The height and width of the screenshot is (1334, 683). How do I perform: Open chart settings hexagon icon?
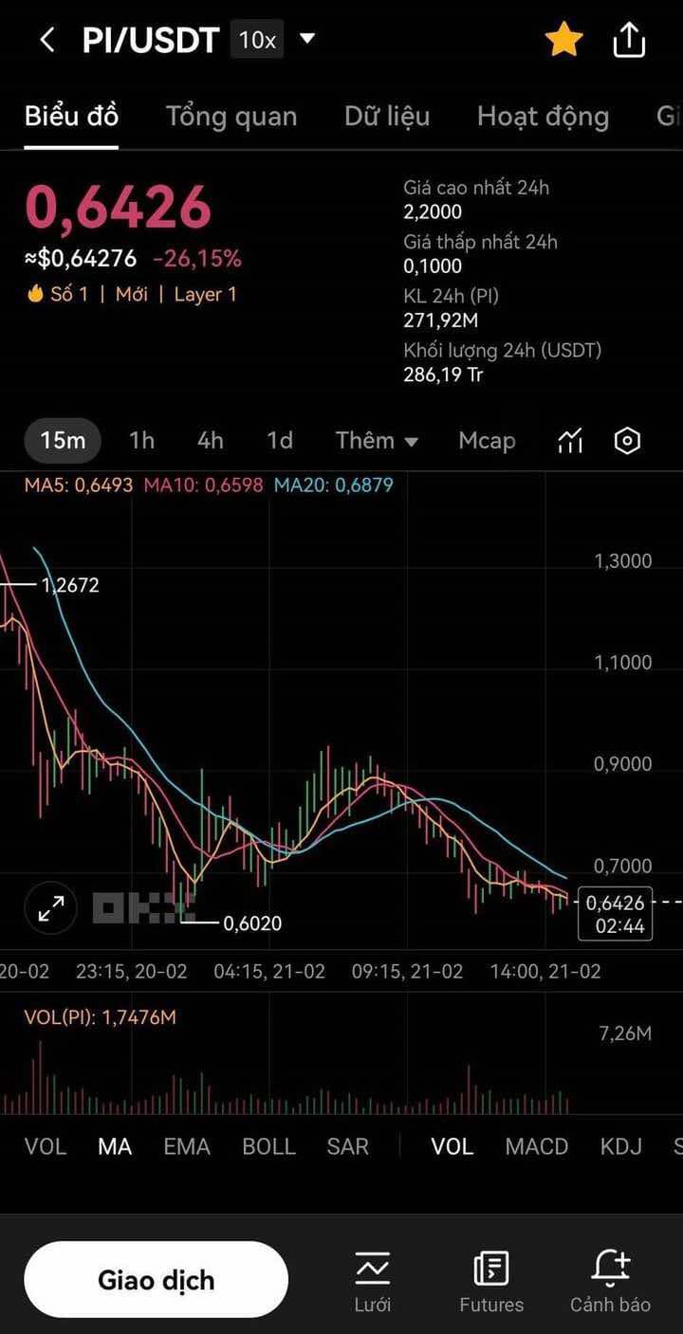627,441
